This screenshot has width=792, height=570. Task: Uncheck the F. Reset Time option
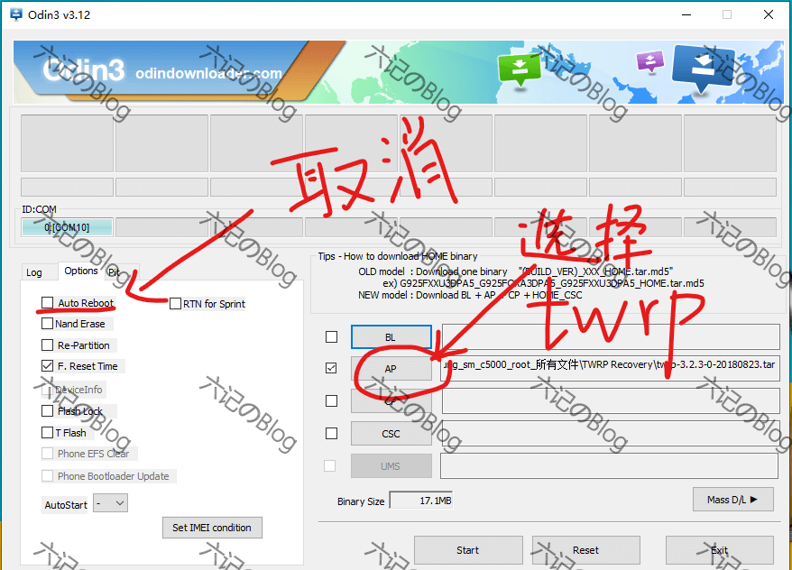tap(48, 365)
